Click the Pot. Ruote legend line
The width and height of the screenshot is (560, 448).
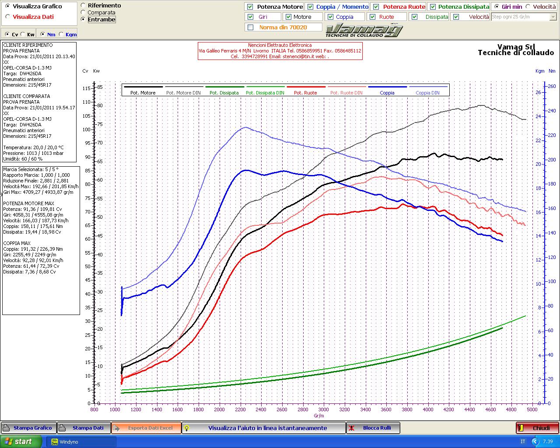pos(305,87)
